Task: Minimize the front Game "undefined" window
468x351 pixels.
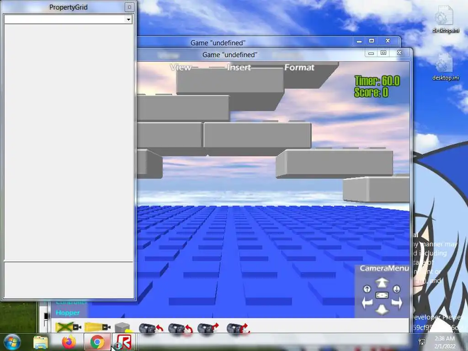Action: [x=371, y=53]
